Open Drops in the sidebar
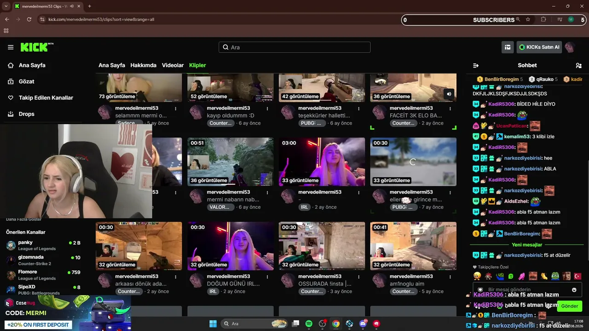The height and width of the screenshot is (331, 589). (x=21, y=114)
